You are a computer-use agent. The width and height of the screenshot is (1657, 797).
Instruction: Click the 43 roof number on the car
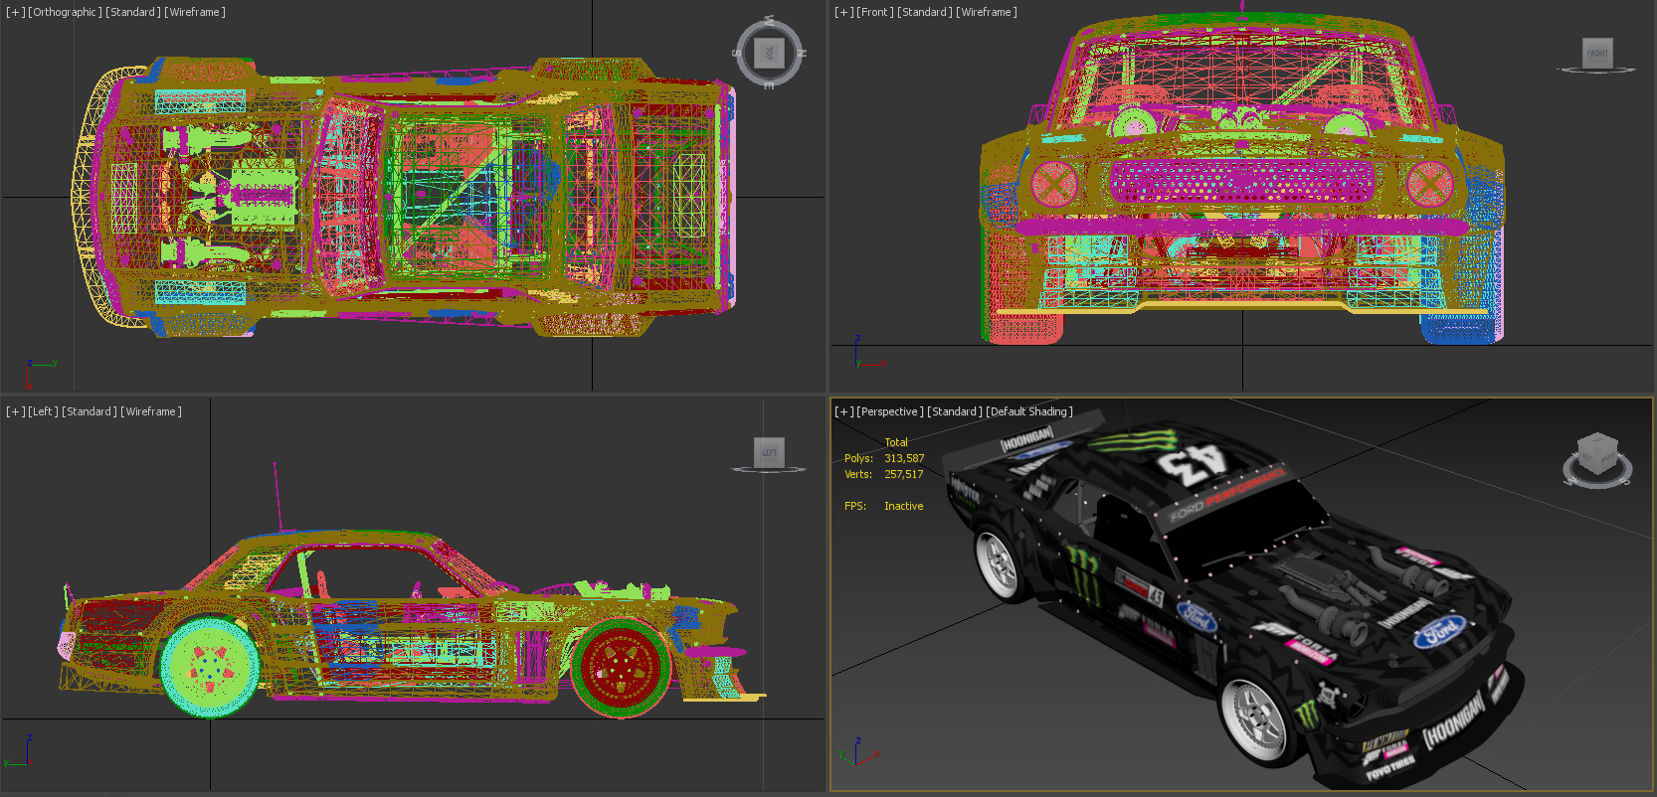click(x=1191, y=464)
